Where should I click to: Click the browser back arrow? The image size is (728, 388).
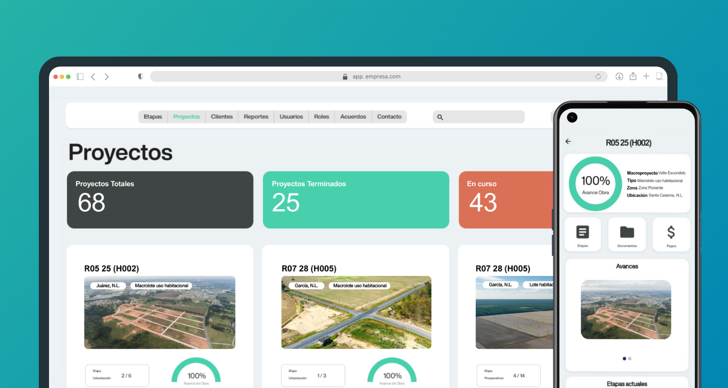coord(93,77)
